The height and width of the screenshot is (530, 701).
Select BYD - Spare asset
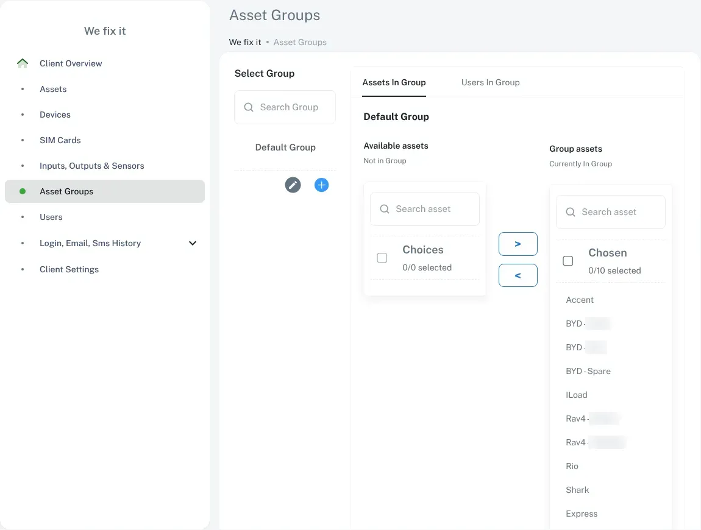(588, 371)
